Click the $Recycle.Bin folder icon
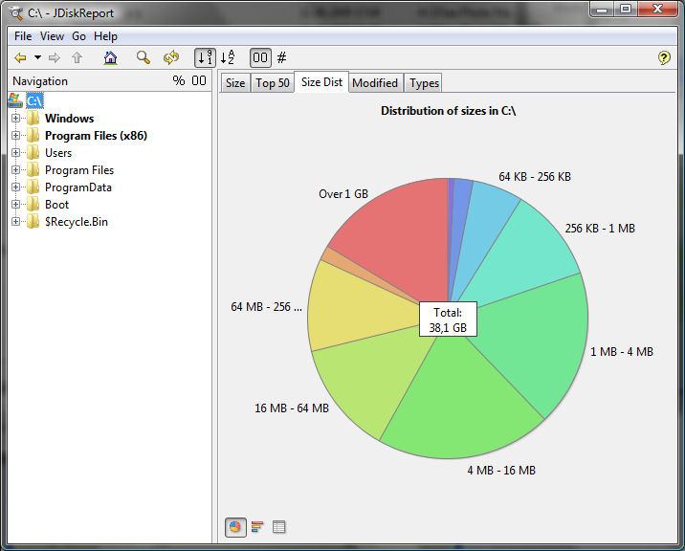Viewport: 685px width, 551px height. (33, 222)
